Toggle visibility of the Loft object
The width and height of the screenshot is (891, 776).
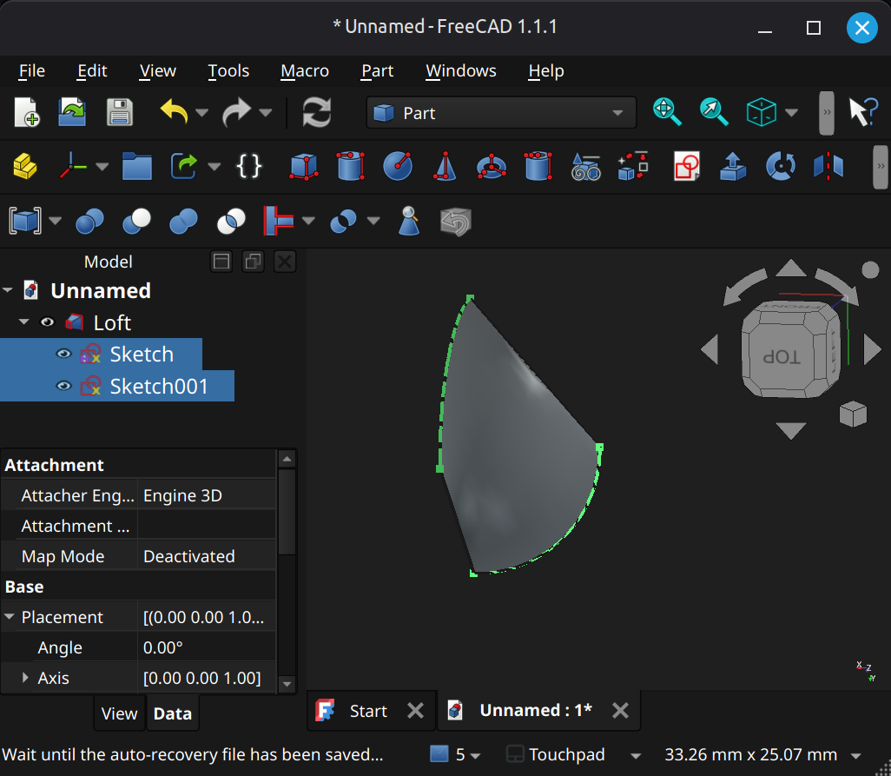pyautogui.click(x=47, y=322)
